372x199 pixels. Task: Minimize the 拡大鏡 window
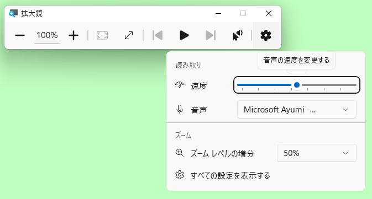pos(218,13)
